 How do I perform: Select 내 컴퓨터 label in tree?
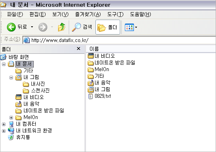coord(26,124)
